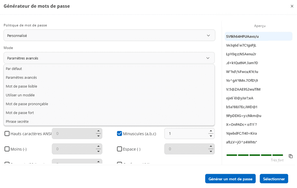Enable the Espace ( ) checkbox
Viewport: 297px width, 188px height.
(x=119, y=149)
